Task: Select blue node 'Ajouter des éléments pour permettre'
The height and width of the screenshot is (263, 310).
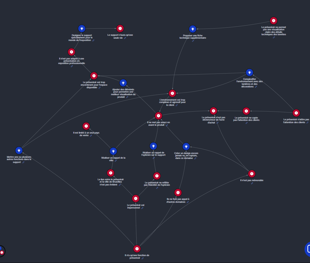Action: click(x=123, y=83)
